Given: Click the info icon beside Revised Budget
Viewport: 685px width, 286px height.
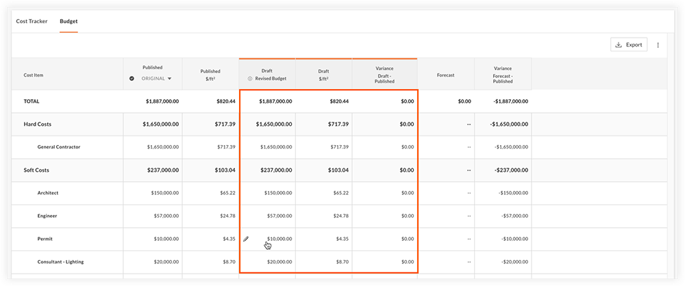Looking at the screenshot, I should [250, 79].
